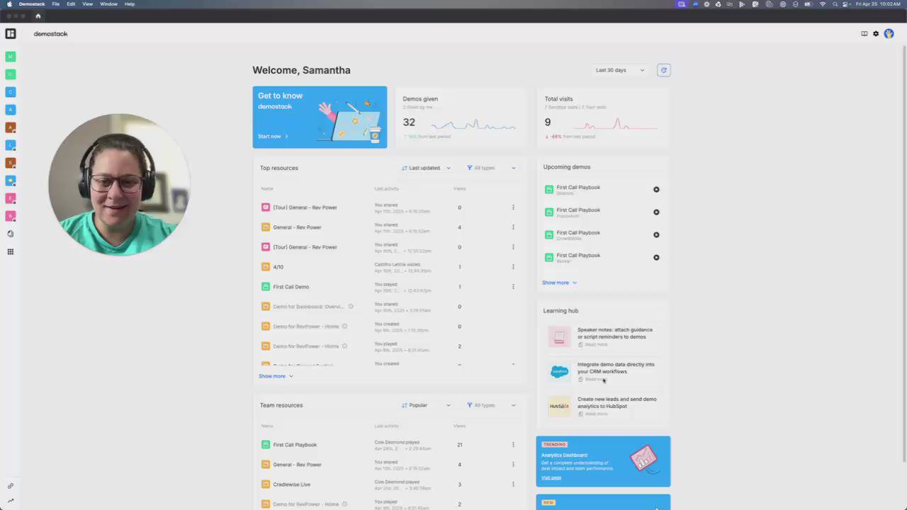Open three-dot menu for Team resources First Call Playbook
Image resolution: width=907 pixels, height=510 pixels.
tap(513, 445)
